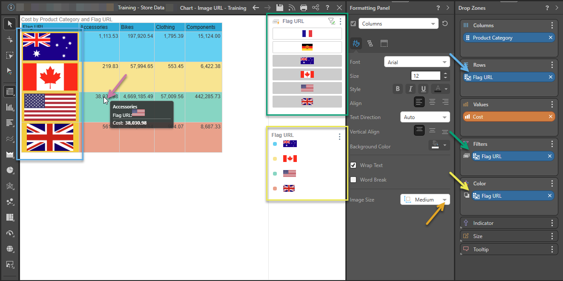563x281 pixels.
Task: Open the share icon in top toolbar
Action: click(316, 8)
